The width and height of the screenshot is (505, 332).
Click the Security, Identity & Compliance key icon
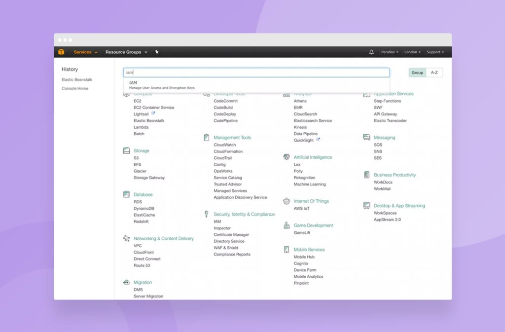point(207,214)
